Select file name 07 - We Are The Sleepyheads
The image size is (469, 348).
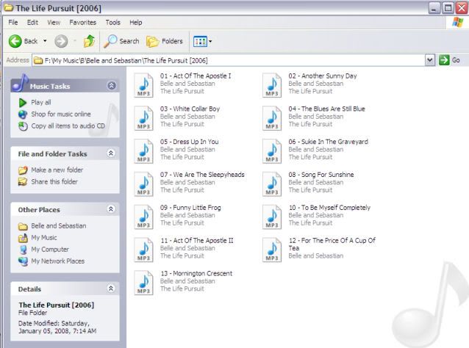pos(202,175)
